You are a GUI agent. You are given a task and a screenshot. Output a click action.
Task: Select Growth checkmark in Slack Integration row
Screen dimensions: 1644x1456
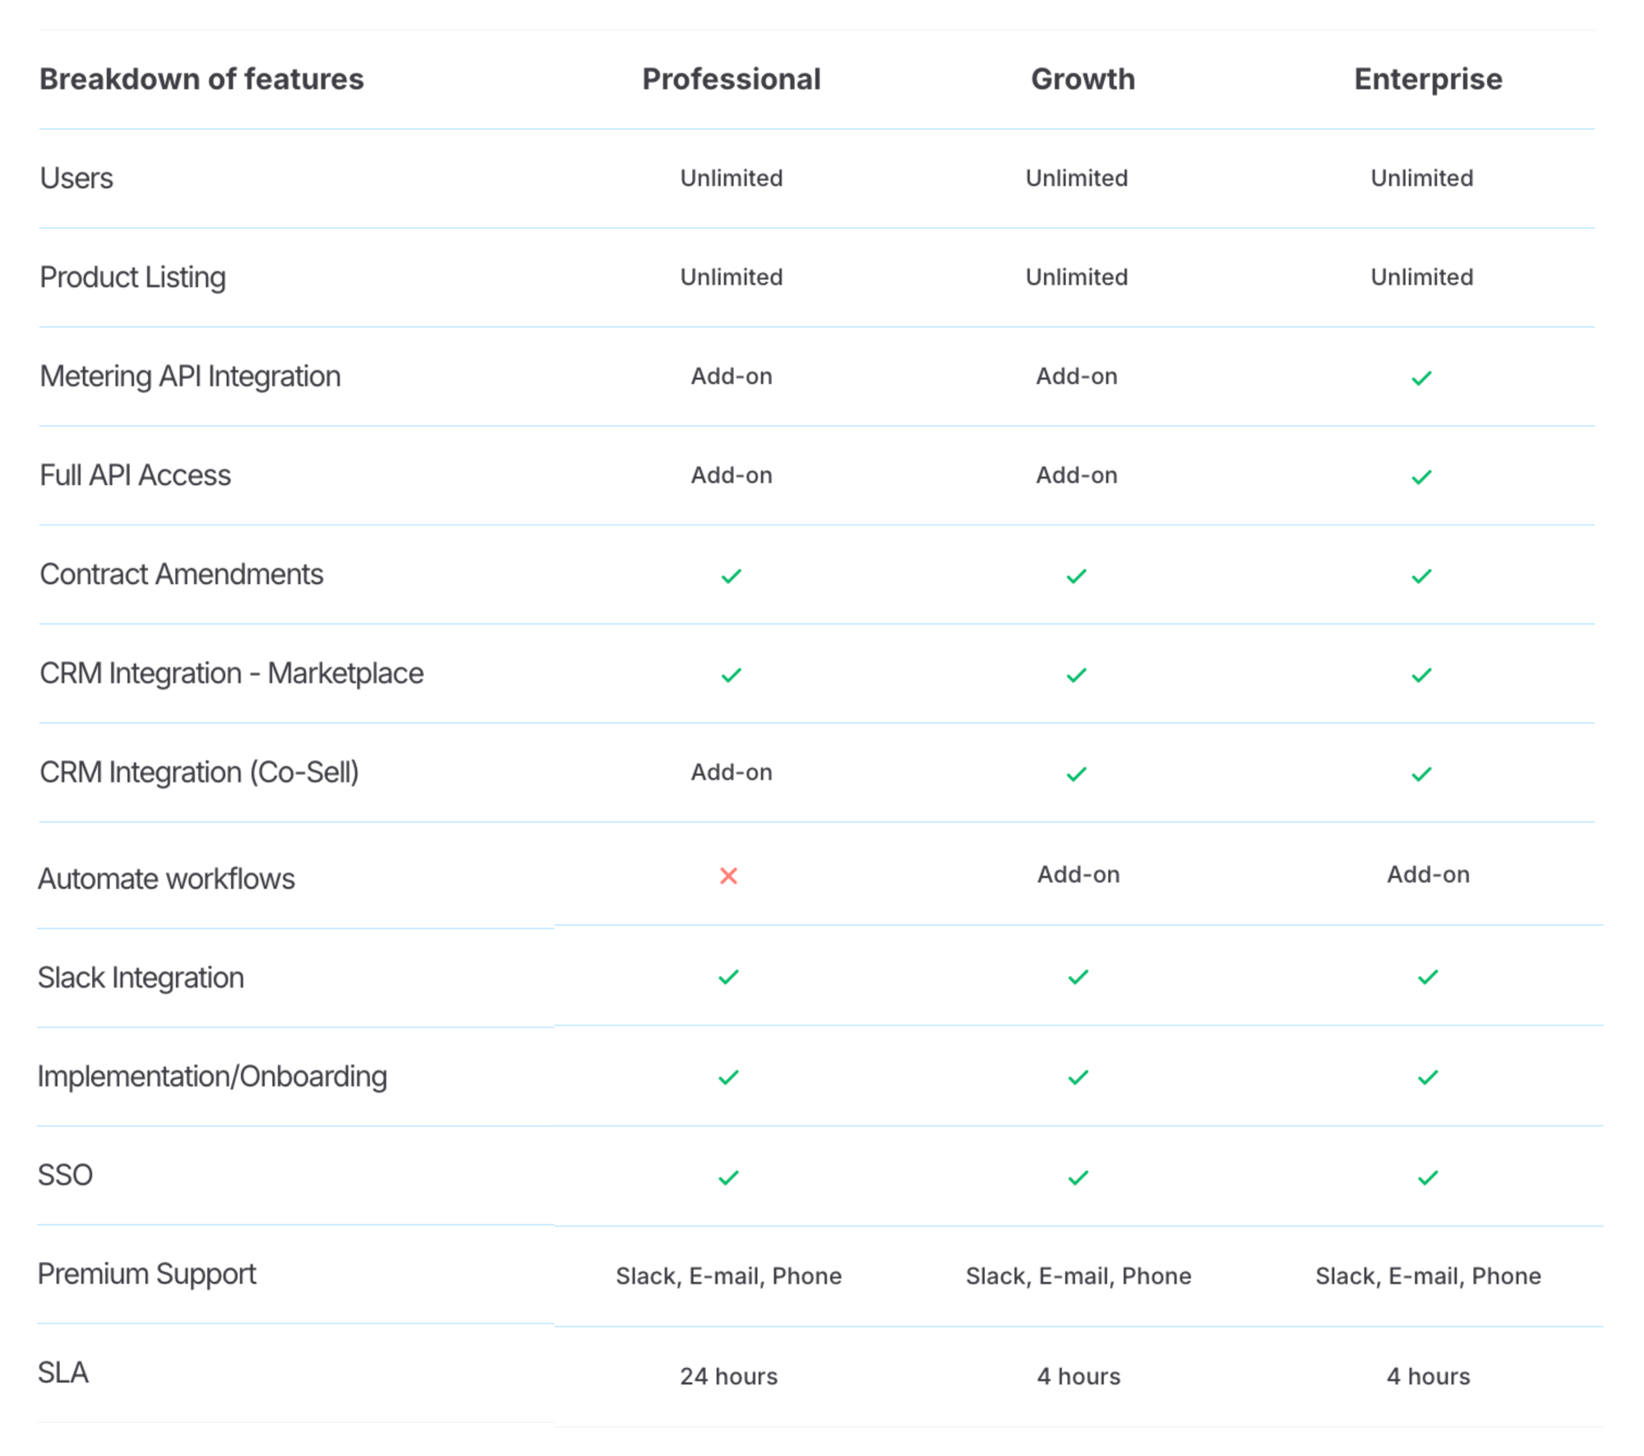coord(1078,977)
